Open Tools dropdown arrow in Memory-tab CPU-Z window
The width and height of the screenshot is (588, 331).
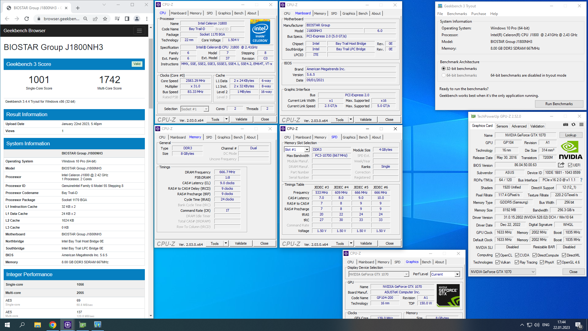[226, 243]
